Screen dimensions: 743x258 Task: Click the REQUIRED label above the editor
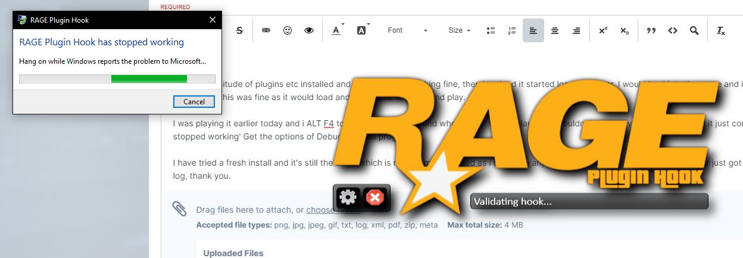(175, 7)
